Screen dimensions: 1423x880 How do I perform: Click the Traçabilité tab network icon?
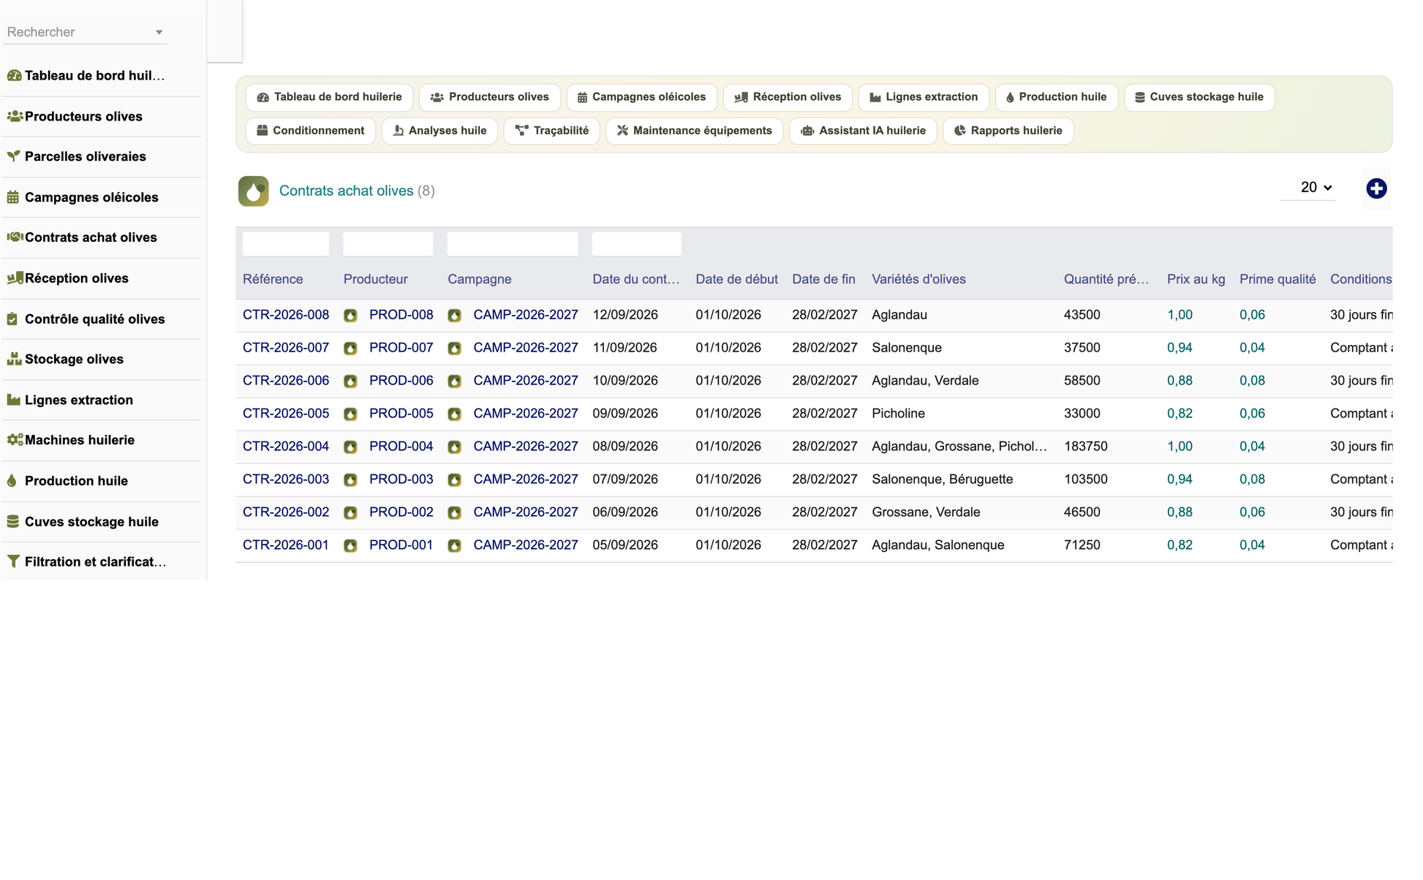[521, 131]
